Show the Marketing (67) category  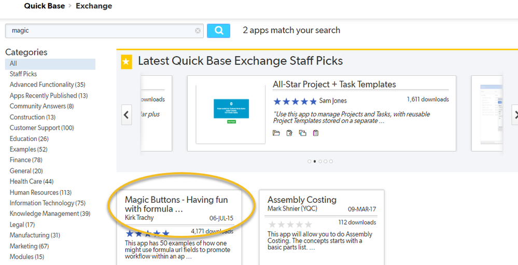click(x=29, y=246)
